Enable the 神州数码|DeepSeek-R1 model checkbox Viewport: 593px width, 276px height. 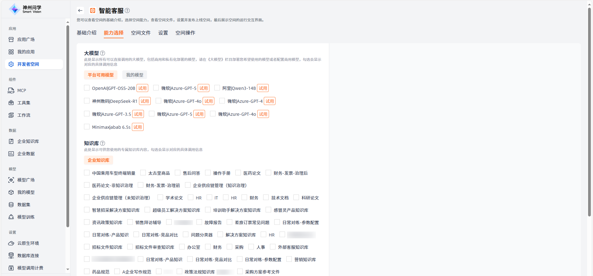87,101
